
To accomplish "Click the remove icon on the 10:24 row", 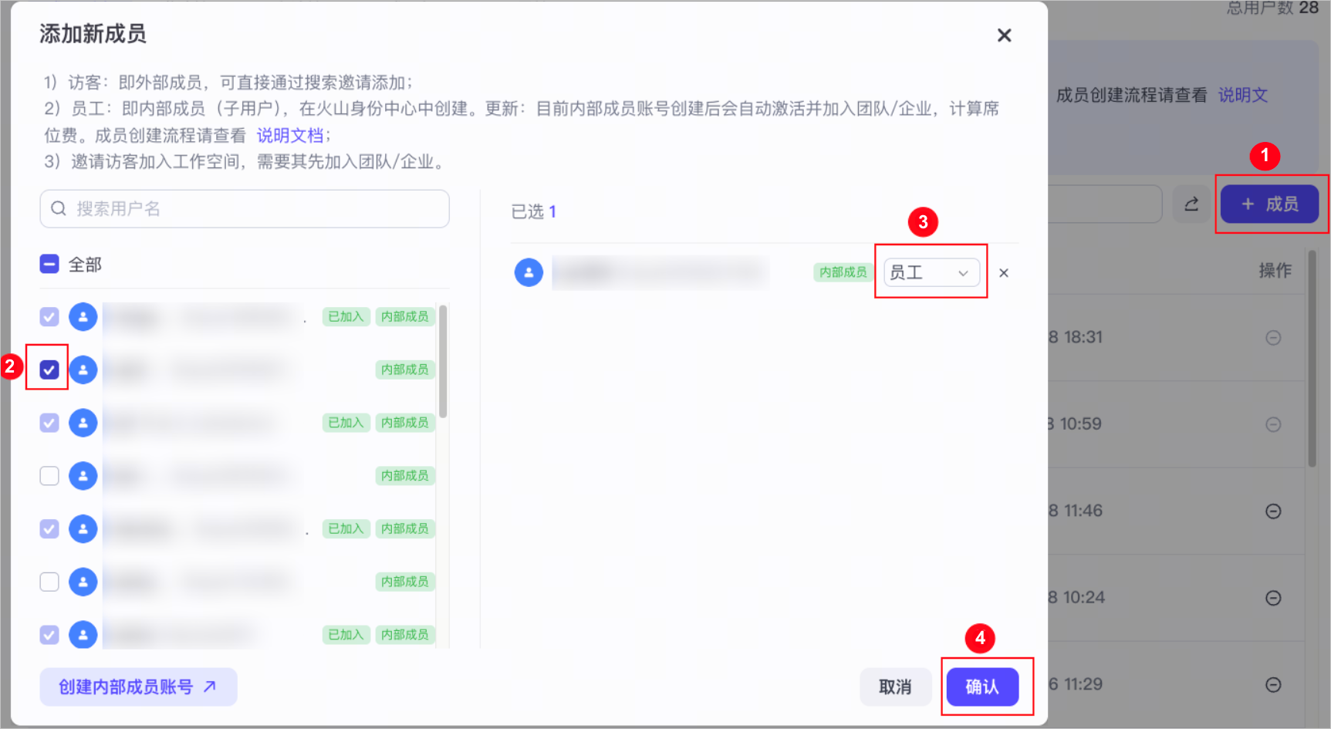I will [x=1273, y=598].
